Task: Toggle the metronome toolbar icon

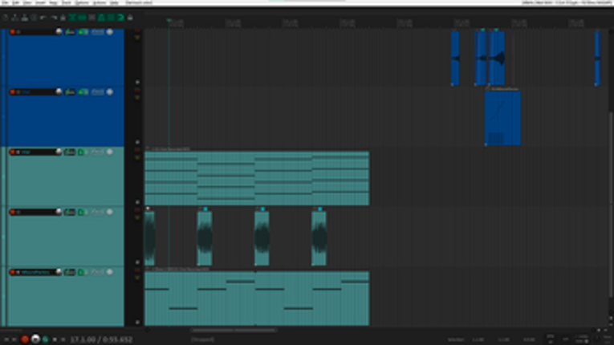Action: [x=63, y=18]
